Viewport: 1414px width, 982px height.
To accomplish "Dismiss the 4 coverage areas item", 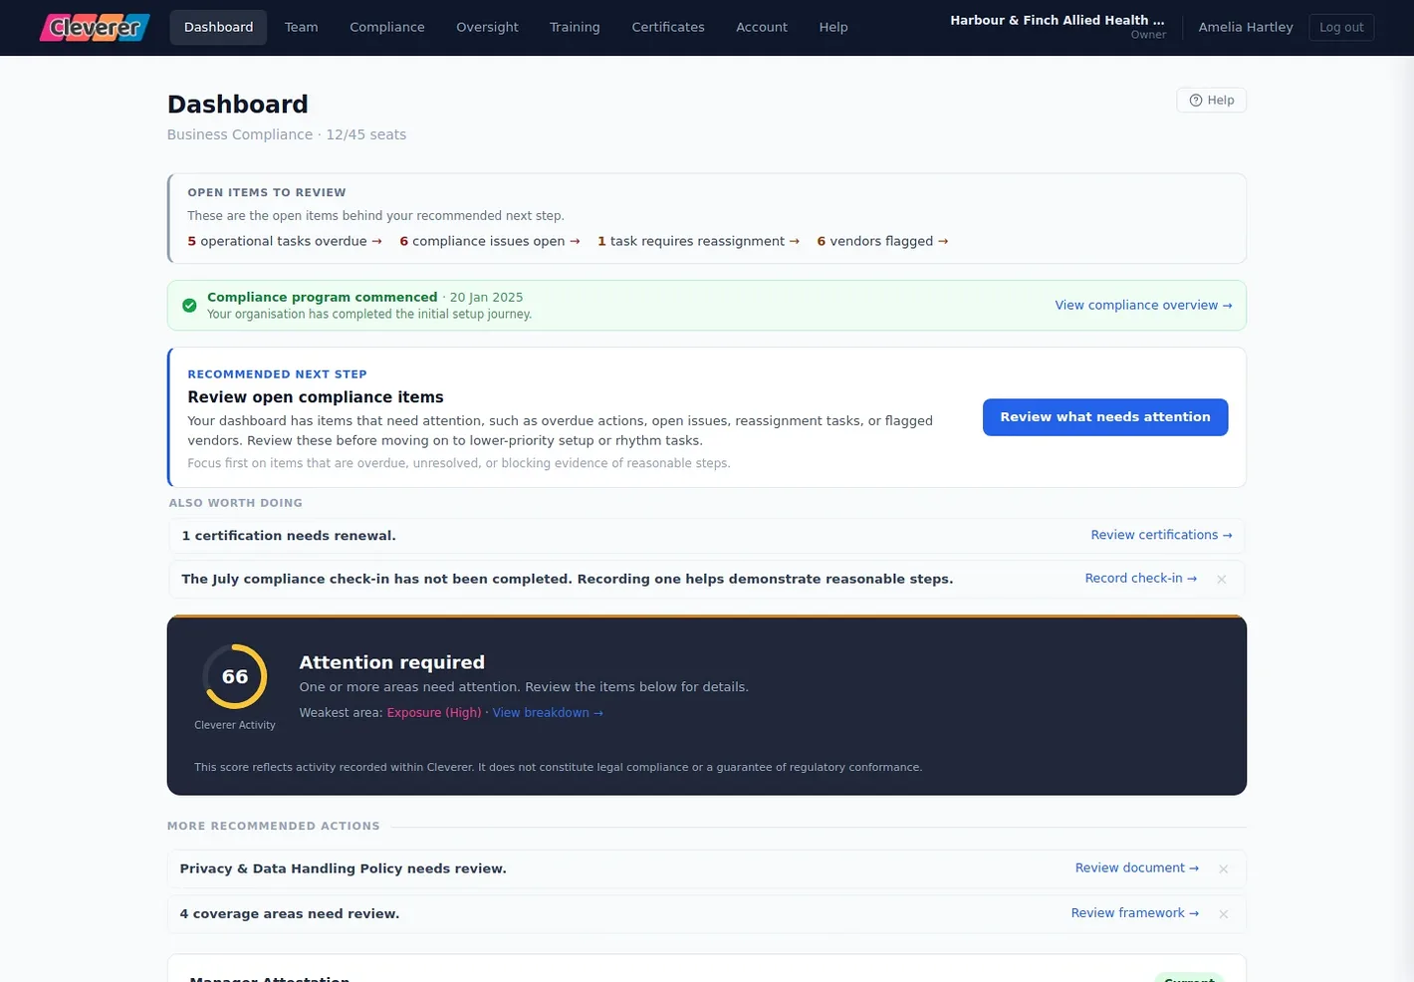I will [x=1223, y=913].
